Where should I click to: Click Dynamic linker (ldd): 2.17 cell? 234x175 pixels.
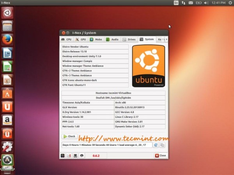click(x=140, y=126)
